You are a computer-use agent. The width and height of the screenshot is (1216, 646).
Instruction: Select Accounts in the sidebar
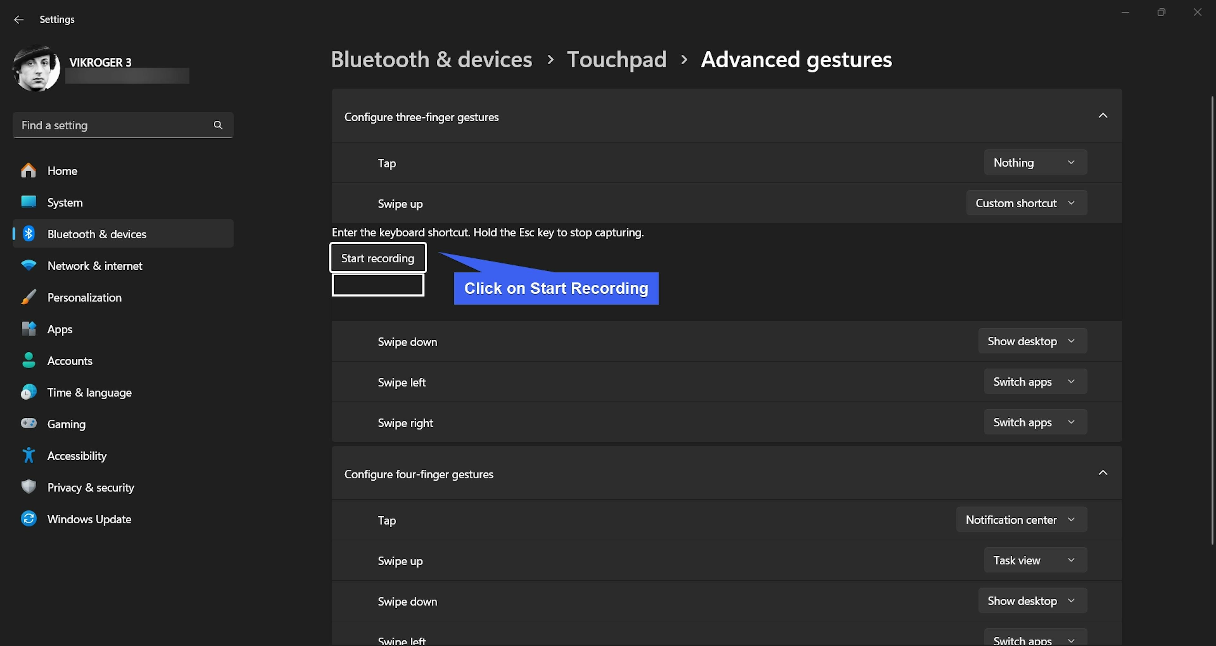click(70, 361)
